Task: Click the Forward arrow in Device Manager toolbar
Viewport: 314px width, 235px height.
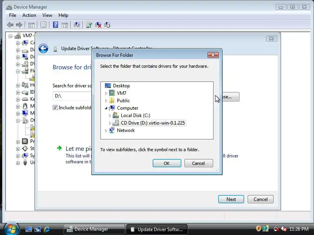Action: tap(19, 25)
